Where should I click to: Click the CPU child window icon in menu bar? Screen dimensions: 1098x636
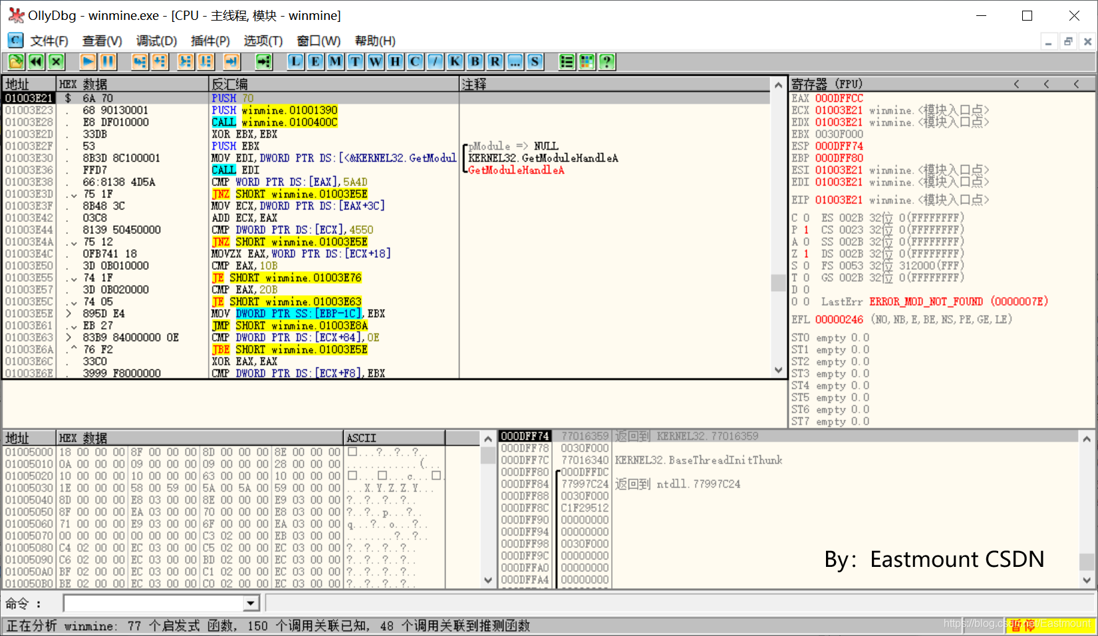[15, 41]
